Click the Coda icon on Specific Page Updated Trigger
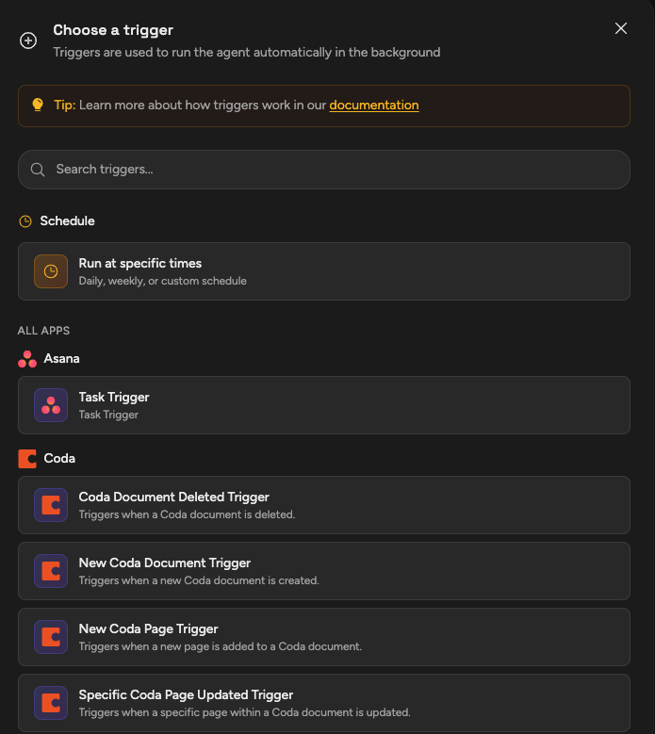 pos(51,703)
